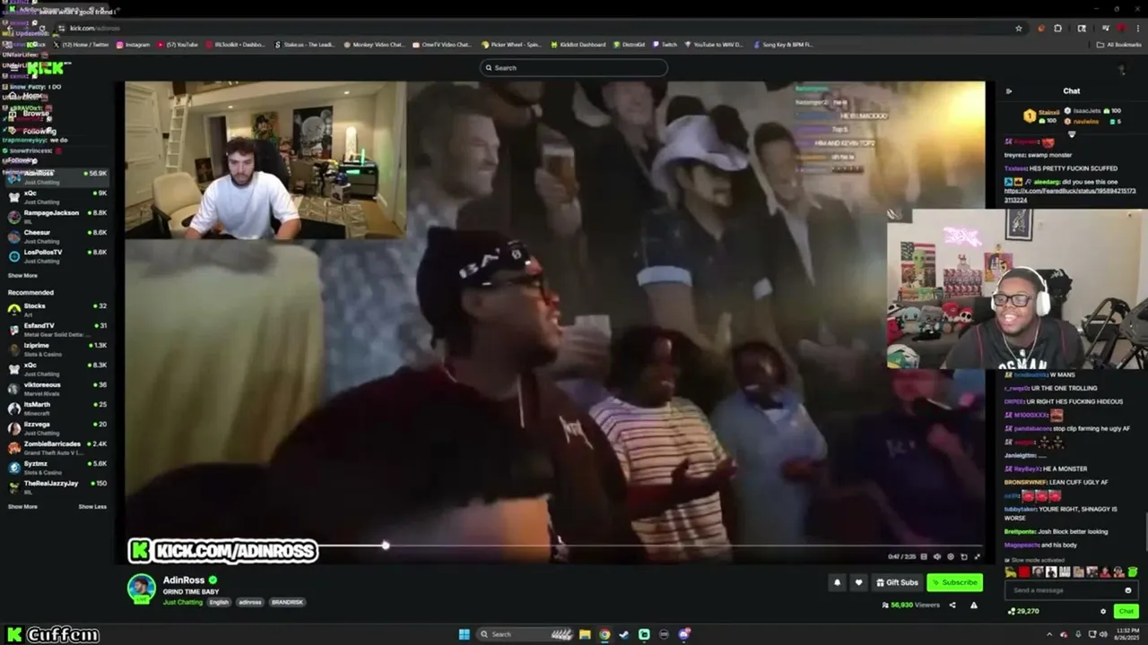Switch to Chrome in the taskbar
Image resolution: width=1148 pixels, height=645 pixels.
[x=604, y=634]
